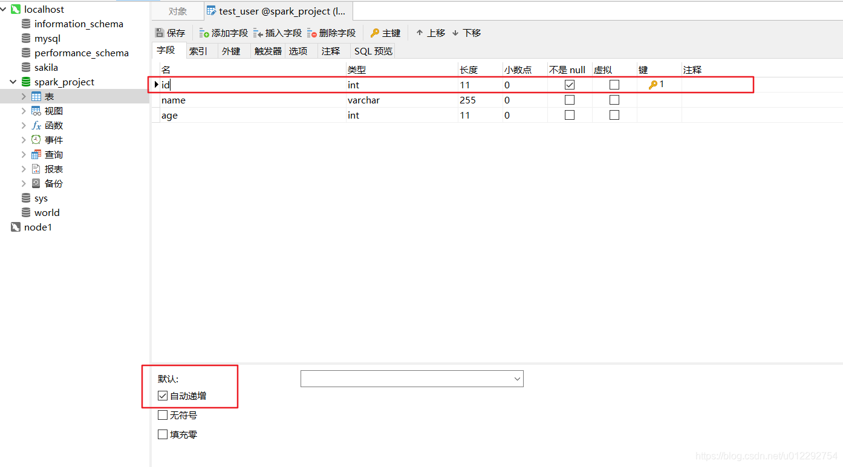Click the varchar type cell
Screen dimensions: 843x467
point(402,100)
